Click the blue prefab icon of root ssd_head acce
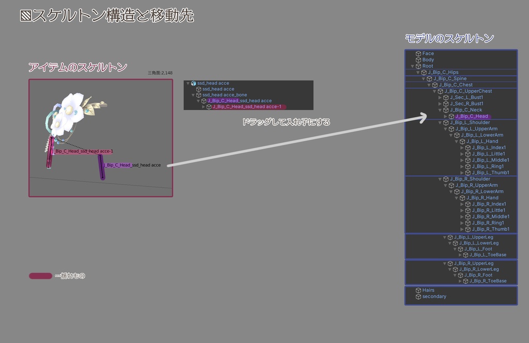Screen dimensions: 529x343 pos(194,83)
